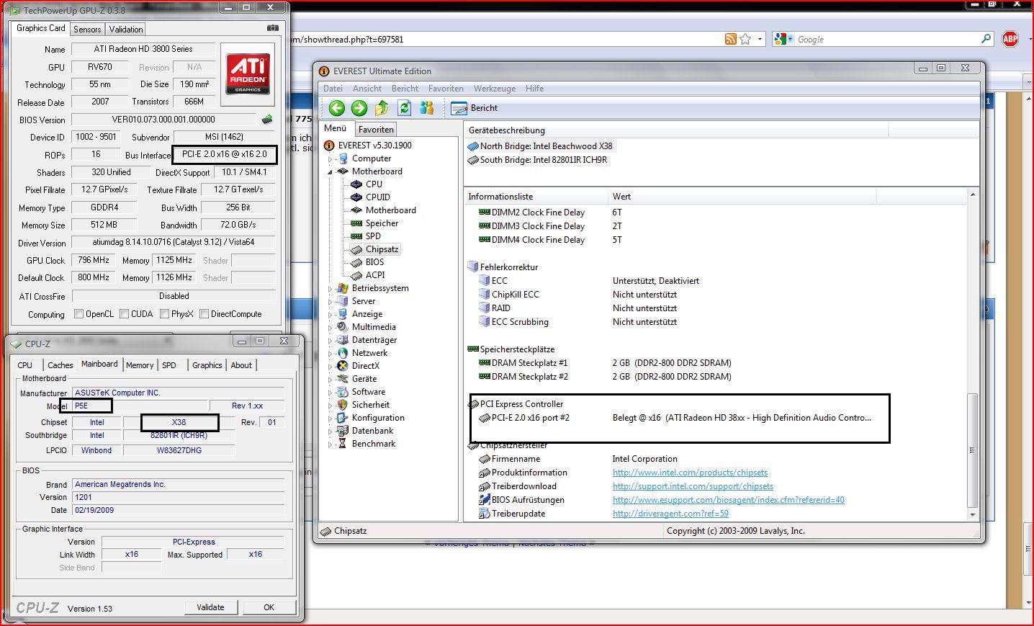This screenshot has width=1034, height=626.
Task: Click EVEREST list scrollbar down arrow
Action: 973,514
